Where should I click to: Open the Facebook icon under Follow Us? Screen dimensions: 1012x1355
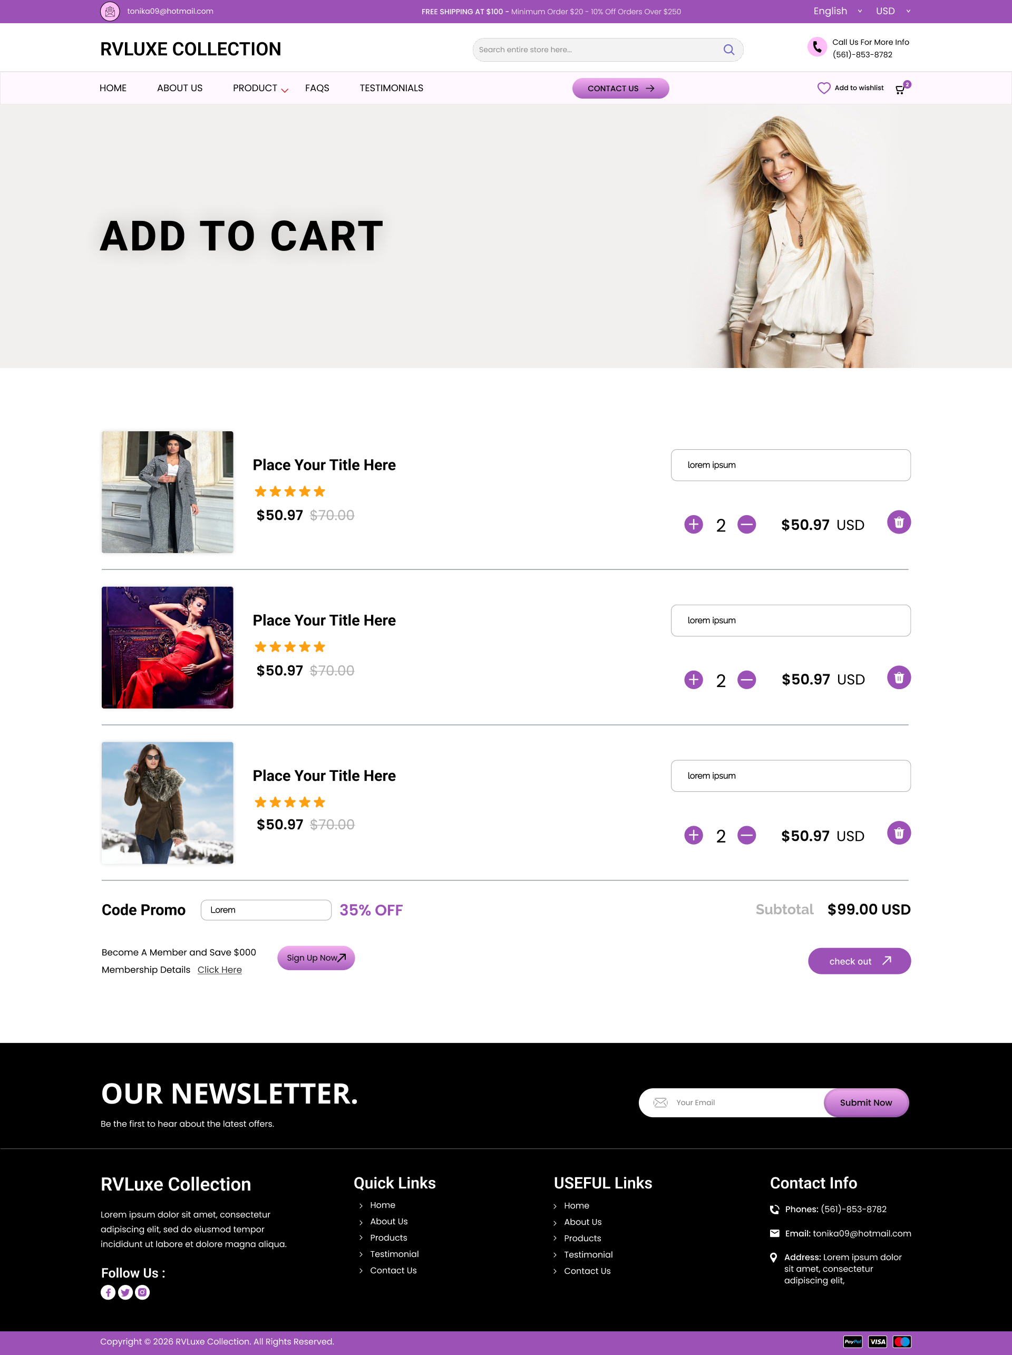(x=109, y=1292)
